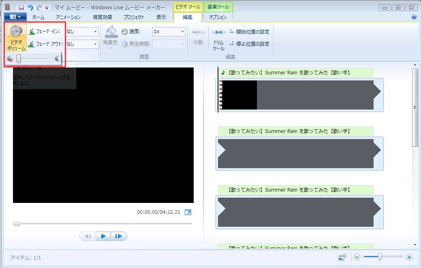This screenshot has width=421, height=268.
Task: Click the Help question mark icon
Action: tap(414, 17)
